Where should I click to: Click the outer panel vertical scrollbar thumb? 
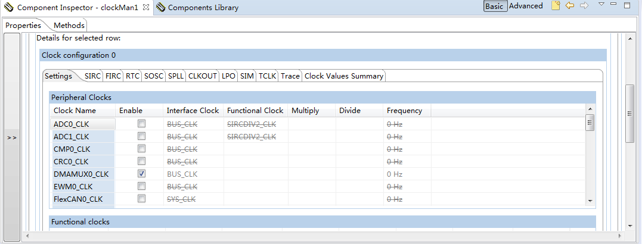(629, 114)
